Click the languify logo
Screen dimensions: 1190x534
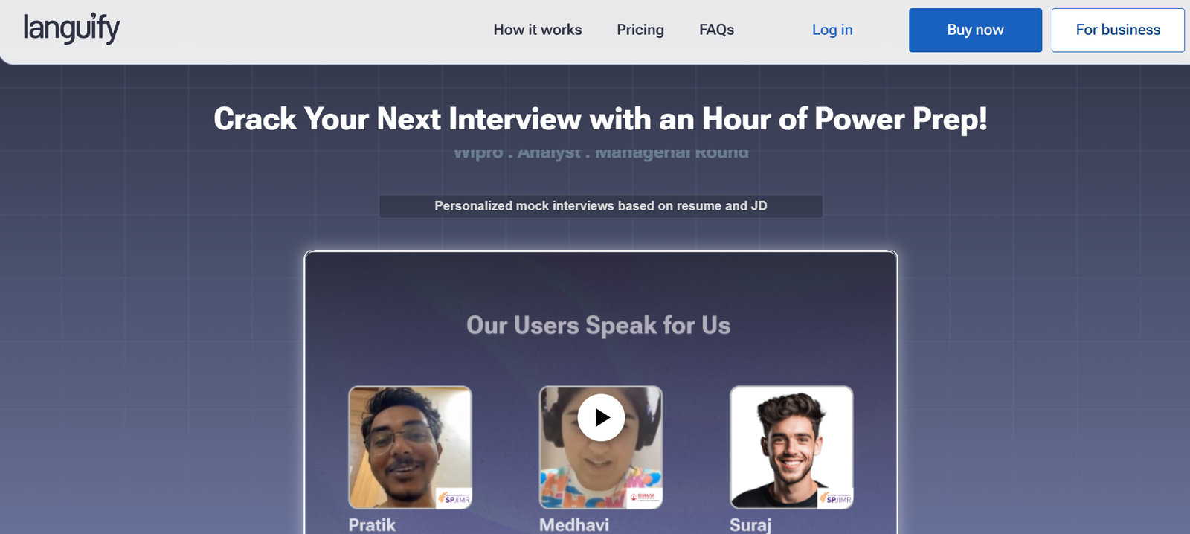(71, 28)
